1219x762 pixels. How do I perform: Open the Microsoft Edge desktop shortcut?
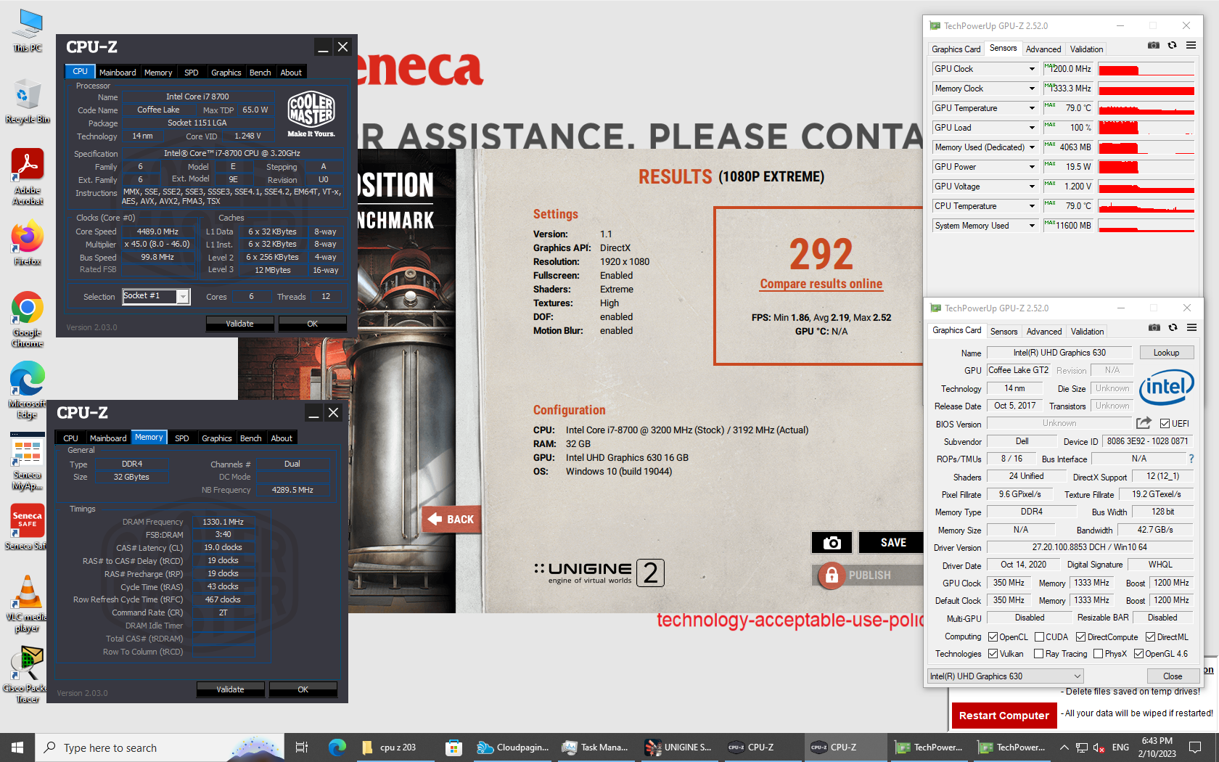pyautogui.click(x=28, y=390)
